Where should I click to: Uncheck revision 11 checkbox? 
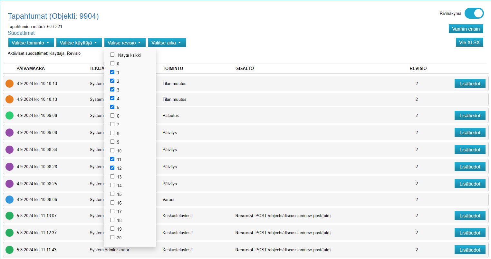point(112,159)
